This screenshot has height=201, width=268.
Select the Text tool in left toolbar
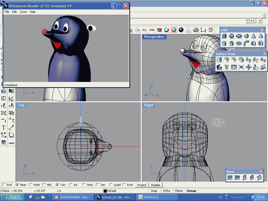4,128
